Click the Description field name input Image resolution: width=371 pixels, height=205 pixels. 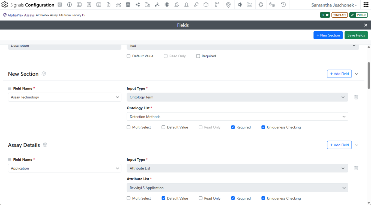click(65, 46)
